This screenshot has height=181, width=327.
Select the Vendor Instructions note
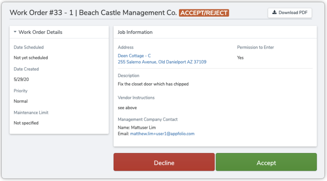(x=127, y=107)
